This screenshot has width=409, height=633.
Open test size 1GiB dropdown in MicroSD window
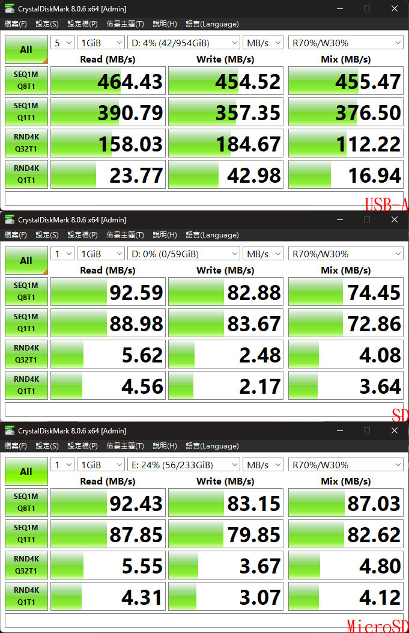(101, 465)
